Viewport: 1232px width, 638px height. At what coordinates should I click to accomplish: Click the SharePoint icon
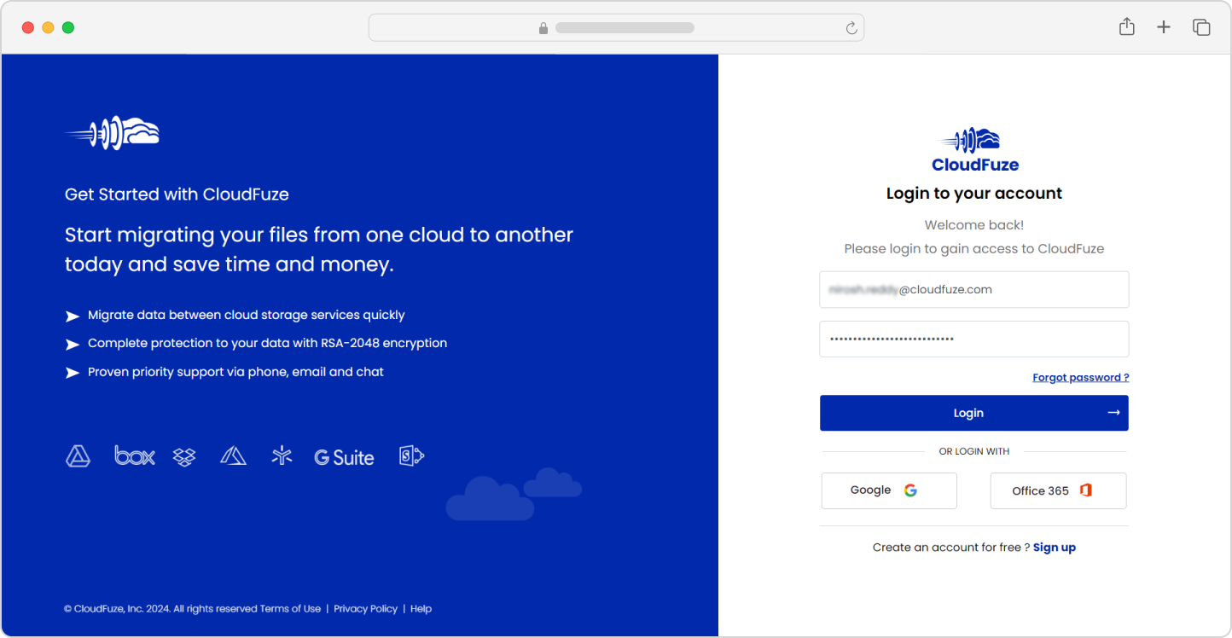(411, 456)
